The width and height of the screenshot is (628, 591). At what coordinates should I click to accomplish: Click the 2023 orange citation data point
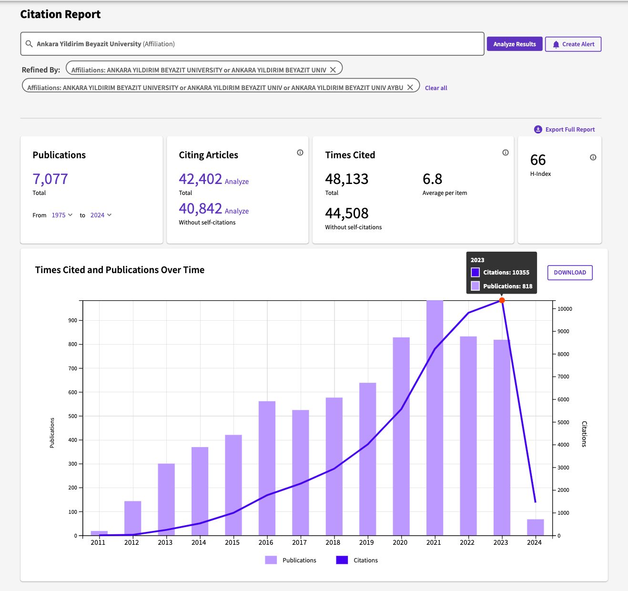tap(502, 300)
